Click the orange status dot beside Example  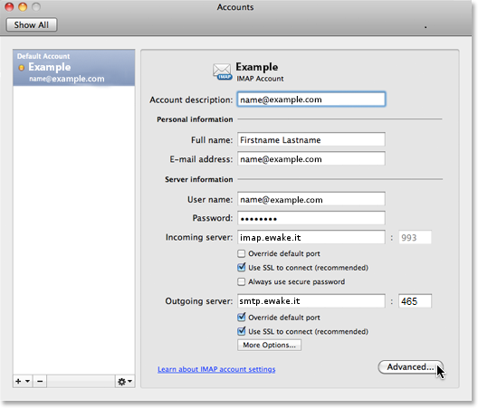[22, 68]
